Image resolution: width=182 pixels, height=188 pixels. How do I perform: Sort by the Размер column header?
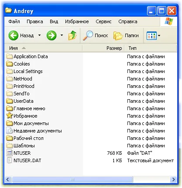(103, 48)
